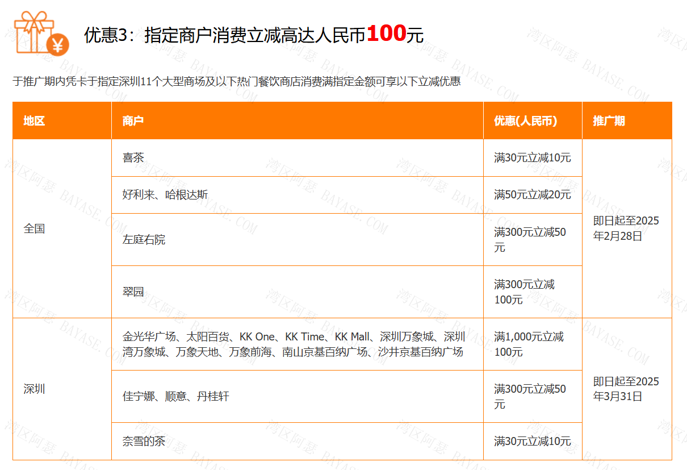Click the red 100 in the heading

[x=386, y=34]
